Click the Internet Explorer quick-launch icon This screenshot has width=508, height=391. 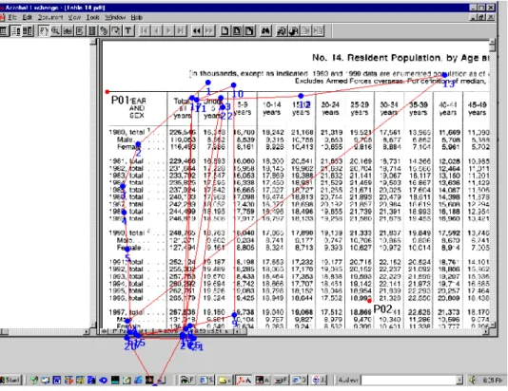pos(138,380)
